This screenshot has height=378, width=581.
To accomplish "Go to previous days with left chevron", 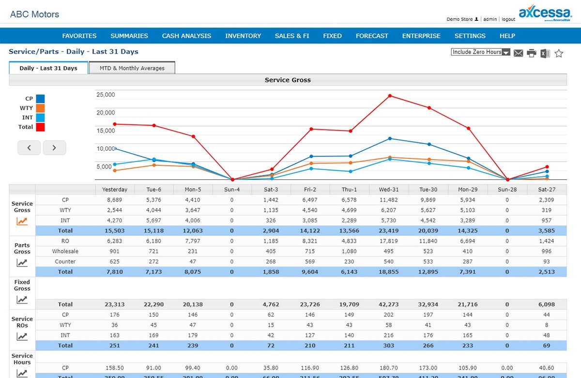I will 30,148.
